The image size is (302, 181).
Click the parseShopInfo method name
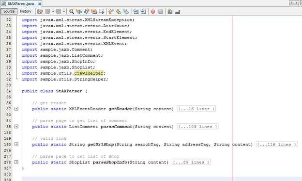tap(110, 162)
